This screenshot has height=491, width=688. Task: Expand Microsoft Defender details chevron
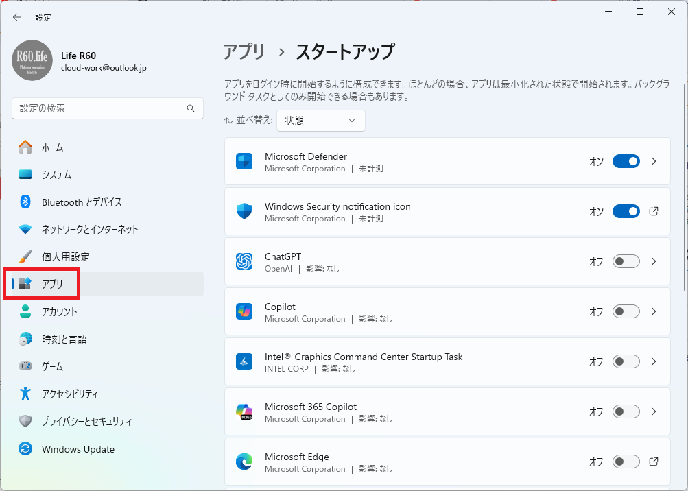[654, 161]
